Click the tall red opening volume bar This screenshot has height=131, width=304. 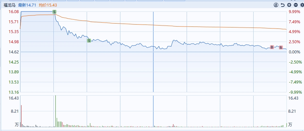[21, 116]
